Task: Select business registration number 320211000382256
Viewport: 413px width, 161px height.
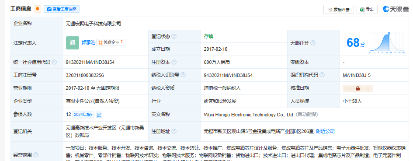Action: 85,75
